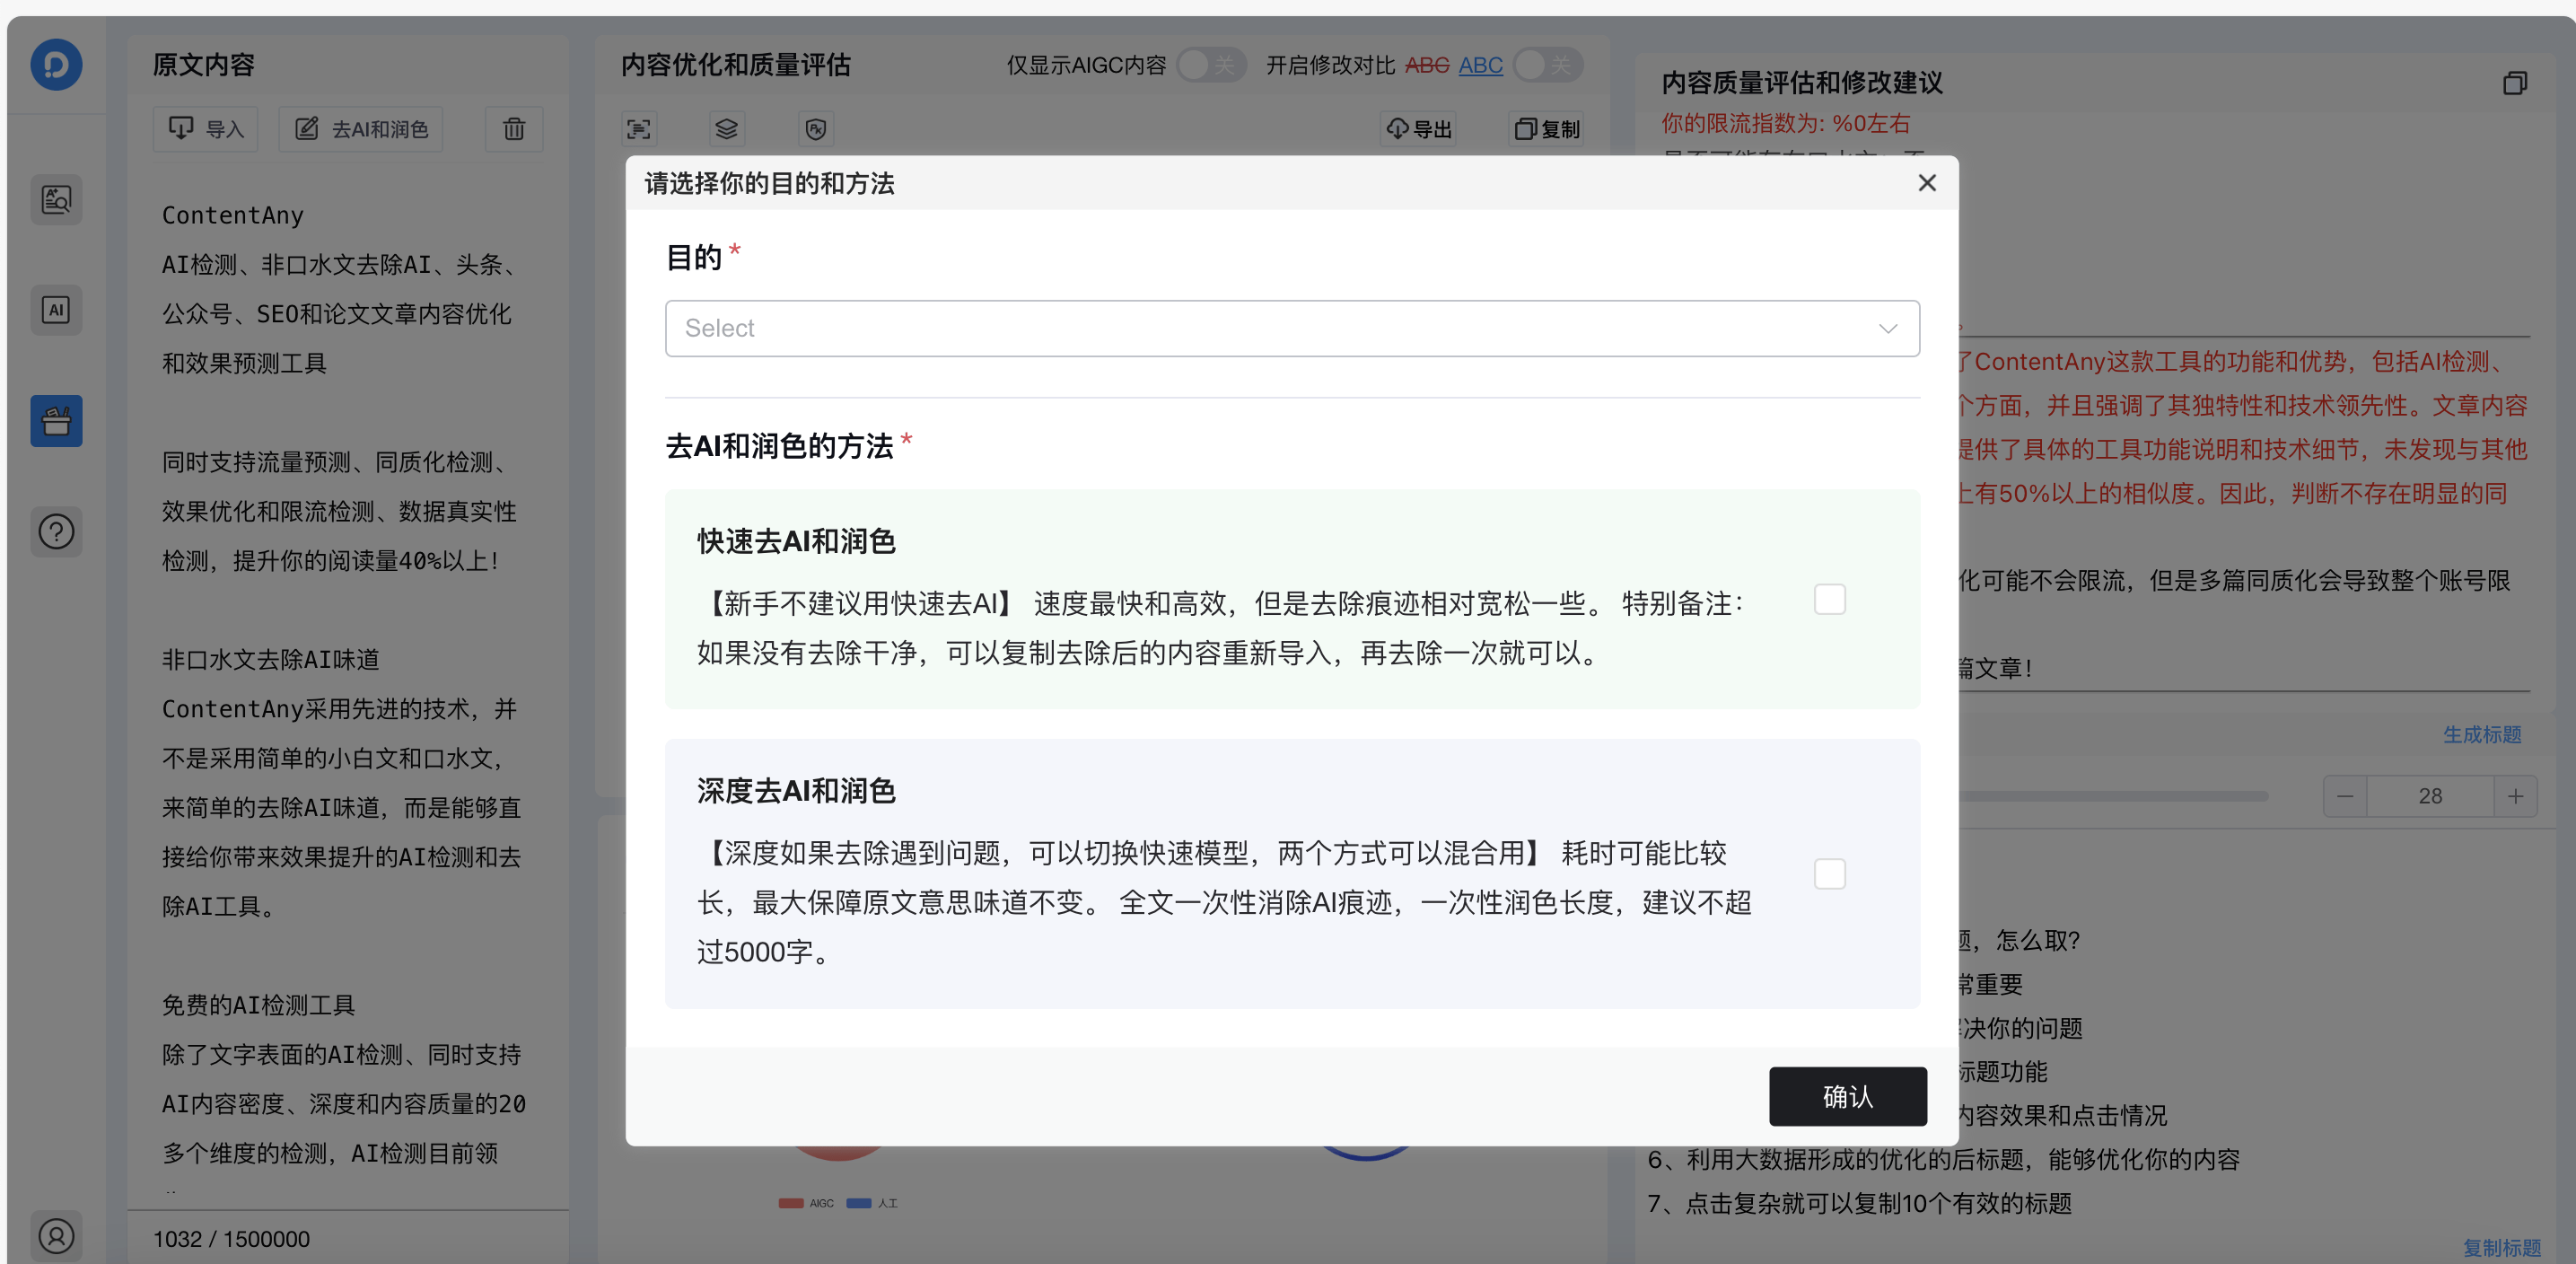This screenshot has height=1264, width=2576.
Task: Click the 深度去AI和润色 option card title
Action: coord(796,791)
